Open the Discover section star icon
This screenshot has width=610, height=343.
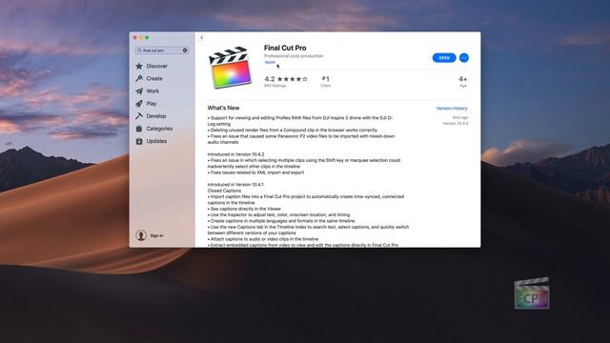point(139,66)
